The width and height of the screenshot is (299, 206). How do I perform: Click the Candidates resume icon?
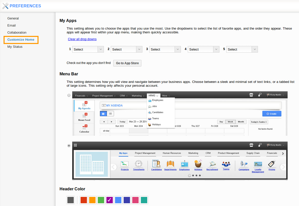(x=156, y=164)
